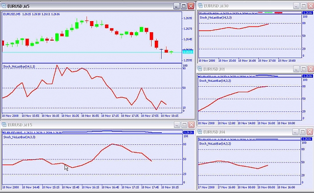The image size is (314, 193).
Task: Click the 1.2595 price level on M5 scale
Action: pyautogui.click(x=187, y=60)
